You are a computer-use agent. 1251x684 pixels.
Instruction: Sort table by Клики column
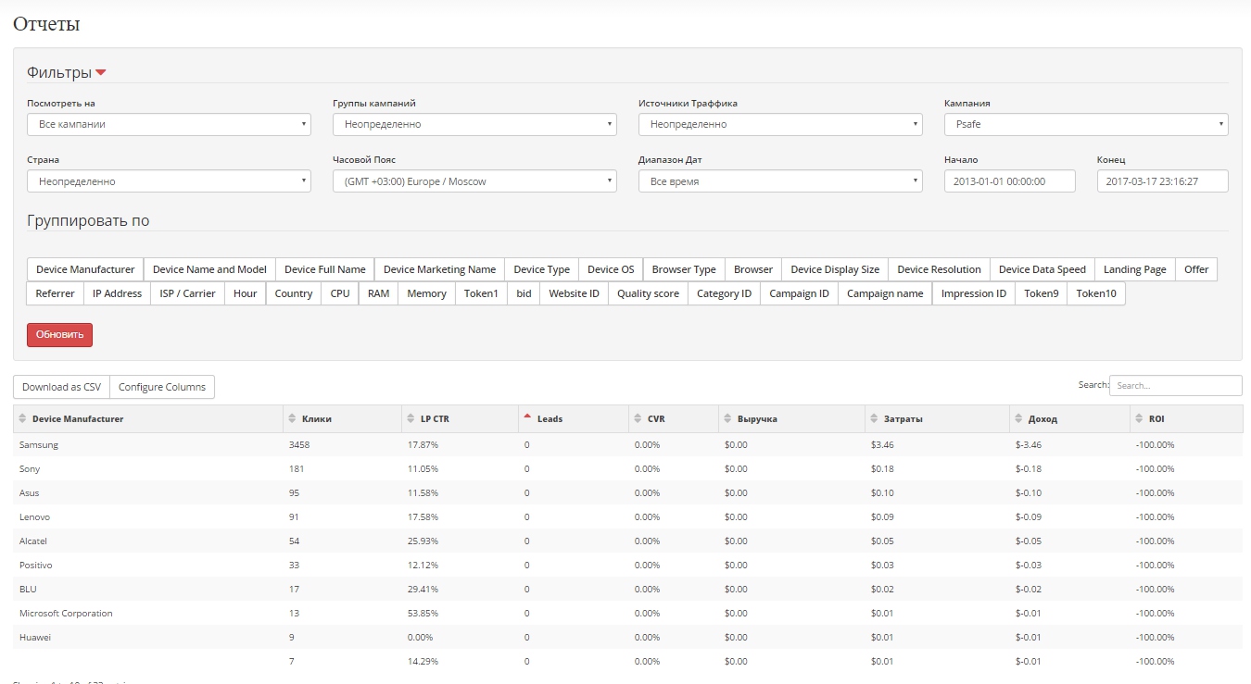[343, 419]
